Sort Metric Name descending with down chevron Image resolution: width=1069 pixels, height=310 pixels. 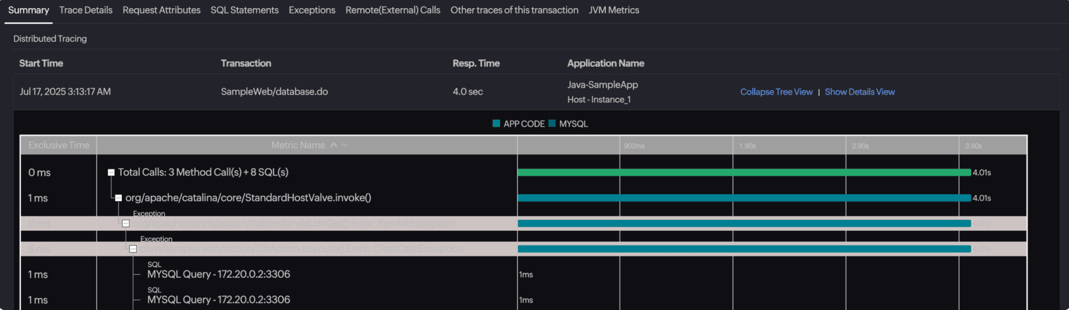[345, 145]
